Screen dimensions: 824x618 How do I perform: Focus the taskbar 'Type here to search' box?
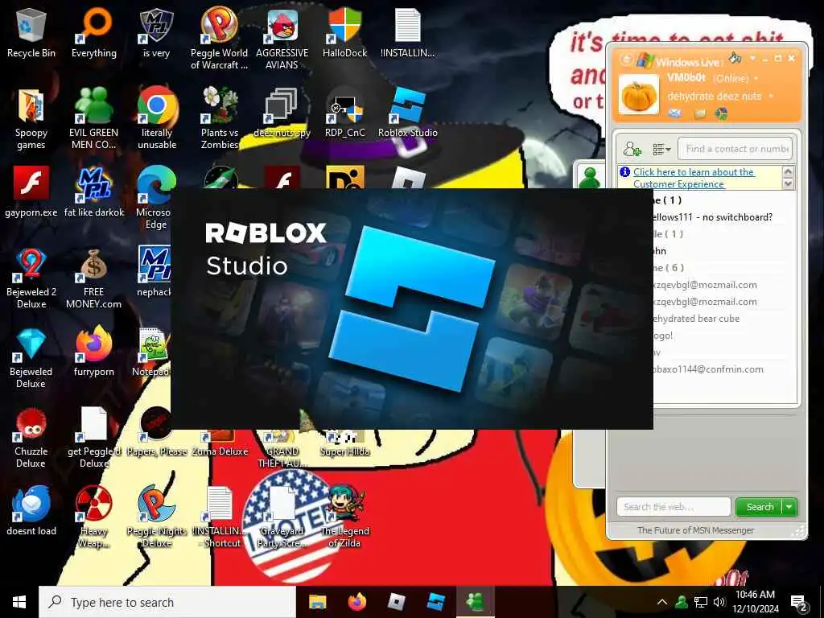(x=167, y=602)
